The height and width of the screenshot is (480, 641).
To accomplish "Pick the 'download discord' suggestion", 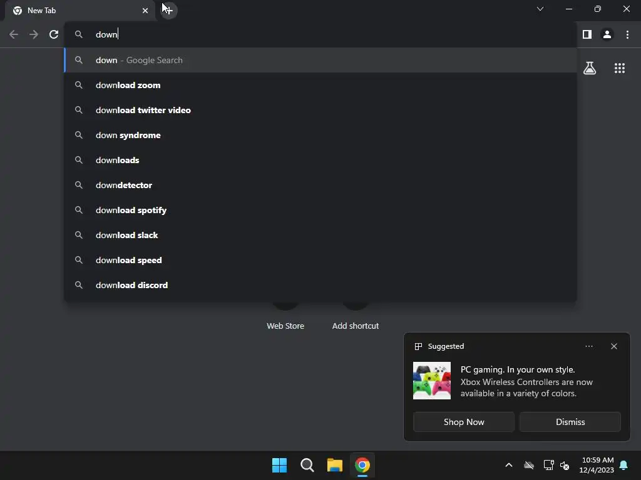I will pos(321,285).
